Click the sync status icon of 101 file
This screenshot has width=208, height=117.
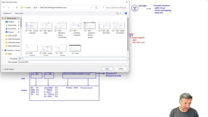(x=26, y=31)
